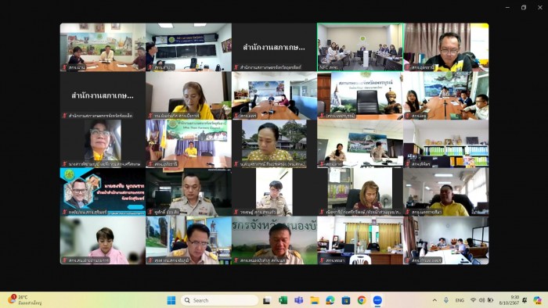Launch Microsoft Teams from the taskbar
Viewport: 548px width, 308px height.
coord(298,300)
